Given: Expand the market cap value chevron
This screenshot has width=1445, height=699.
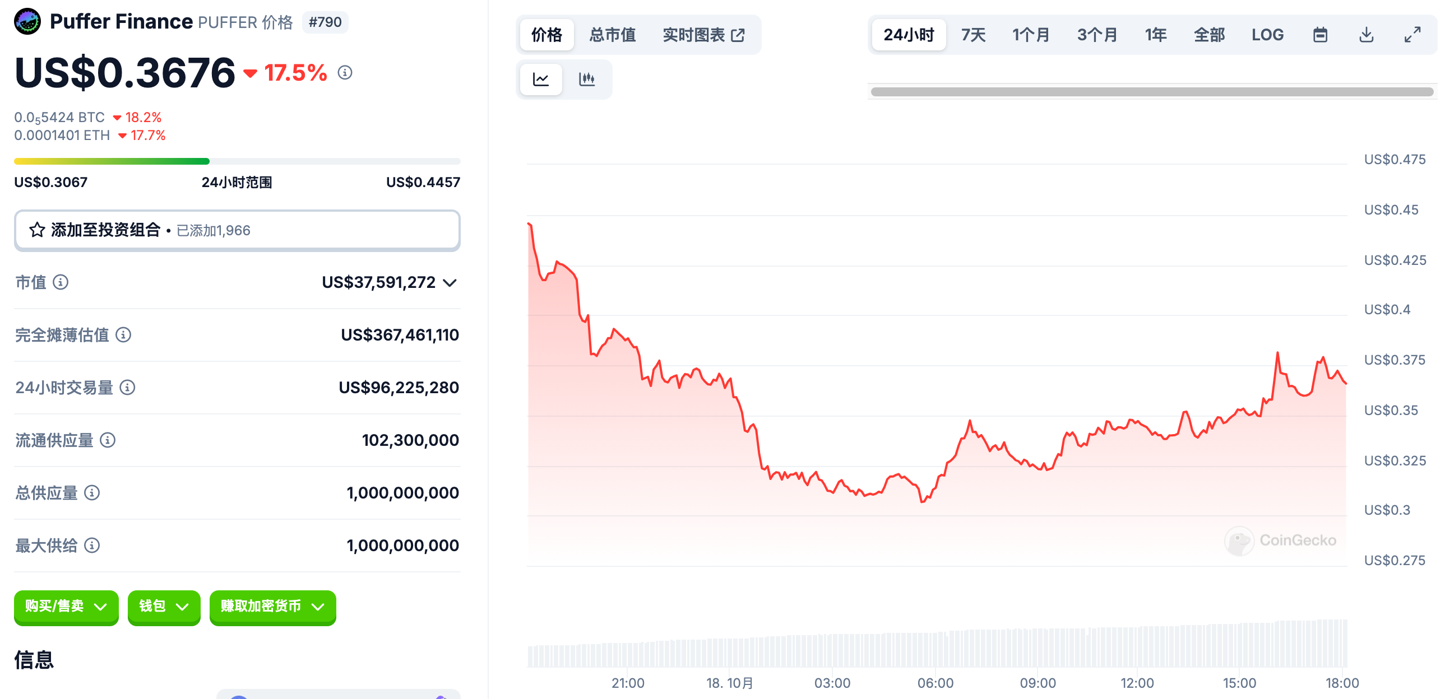Looking at the screenshot, I should [x=450, y=282].
